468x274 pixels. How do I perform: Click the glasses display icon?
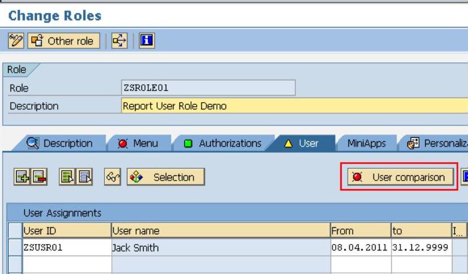click(113, 177)
